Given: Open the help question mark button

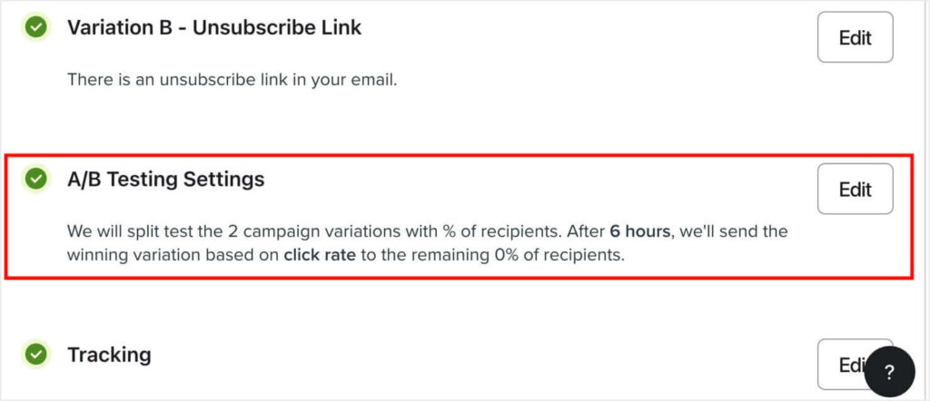Looking at the screenshot, I should [x=889, y=371].
